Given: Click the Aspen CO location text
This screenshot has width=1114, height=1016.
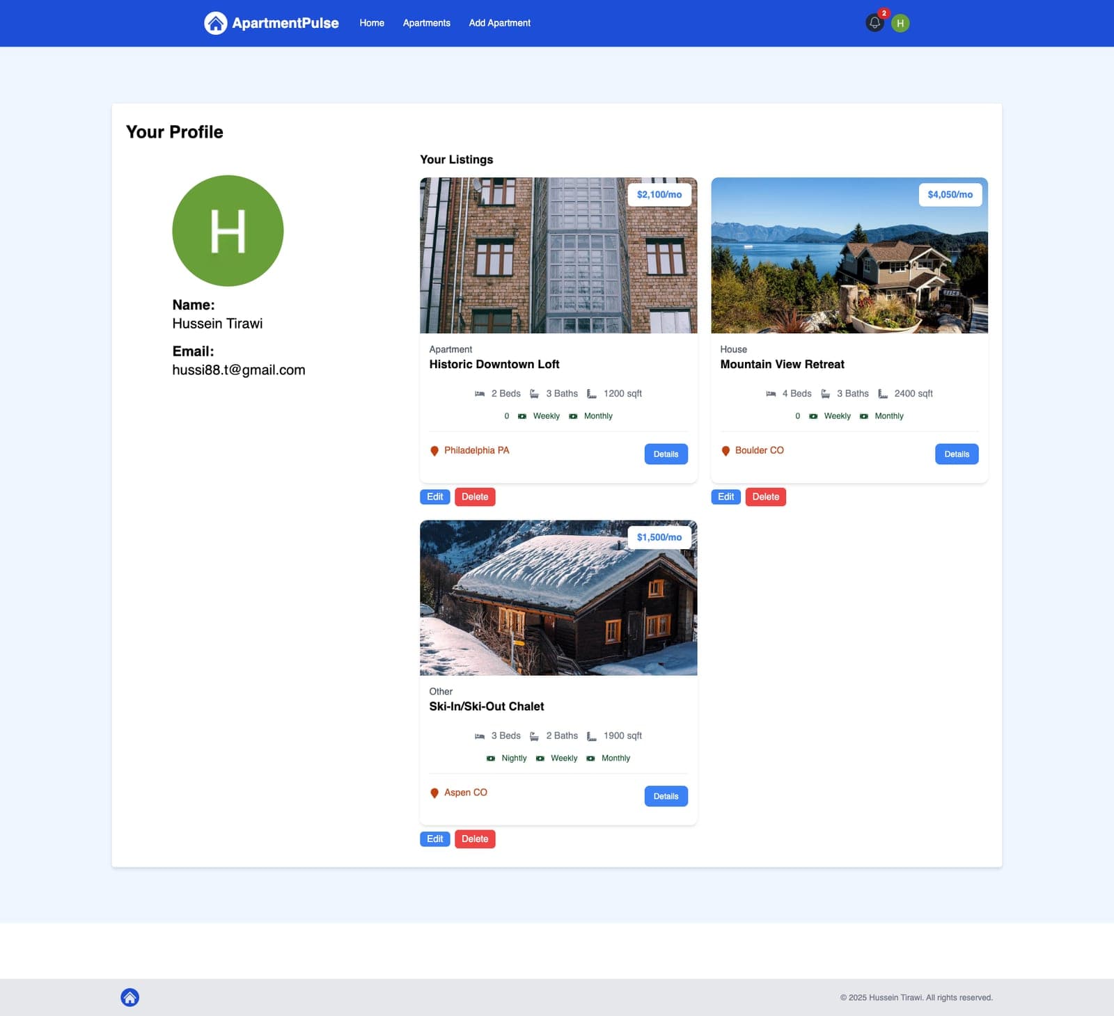Looking at the screenshot, I should pos(466,793).
